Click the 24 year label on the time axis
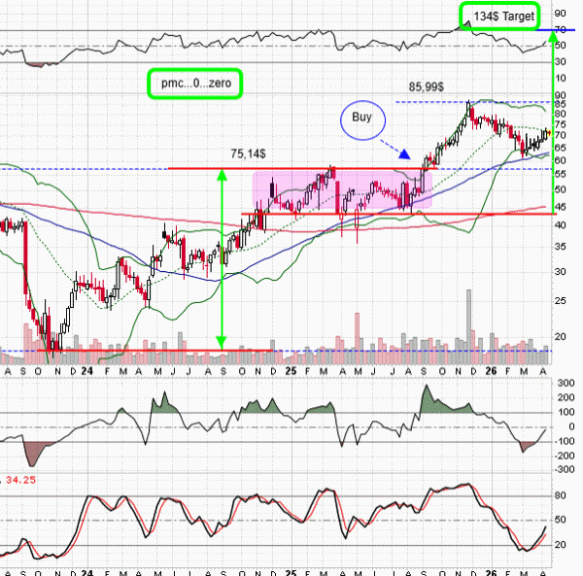The image size is (583, 576). click(88, 371)
